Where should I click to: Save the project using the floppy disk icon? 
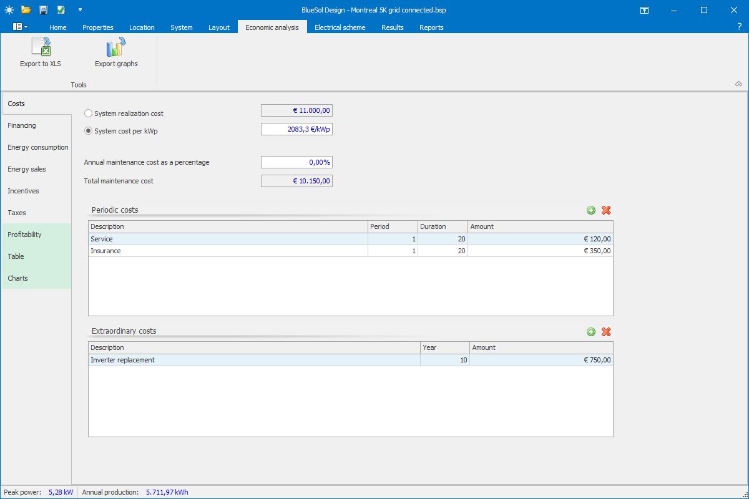[x=43, y=10]
